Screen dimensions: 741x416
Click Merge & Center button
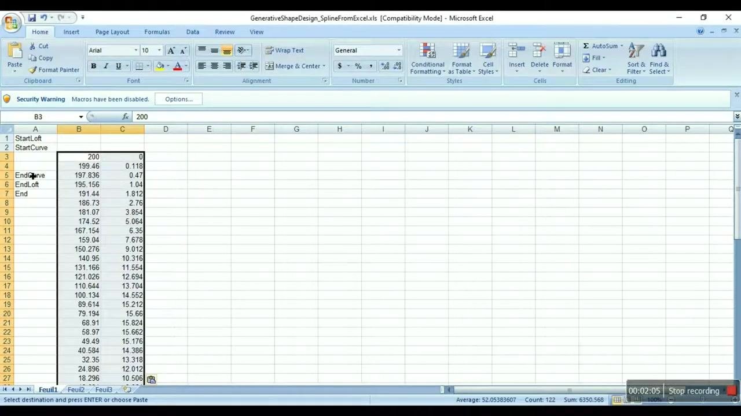point(292,66)
